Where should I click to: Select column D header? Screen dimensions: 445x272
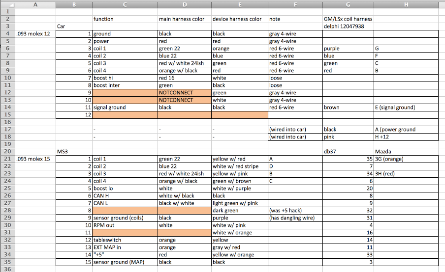point(184,4)
